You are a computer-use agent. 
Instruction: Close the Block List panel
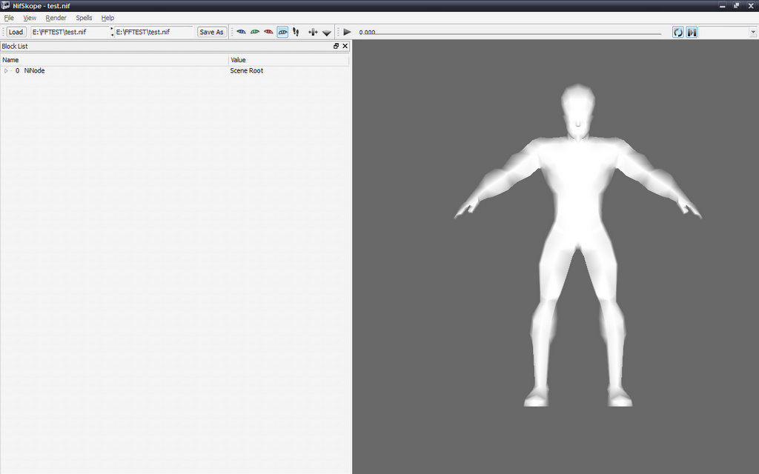tap(345, 46)
